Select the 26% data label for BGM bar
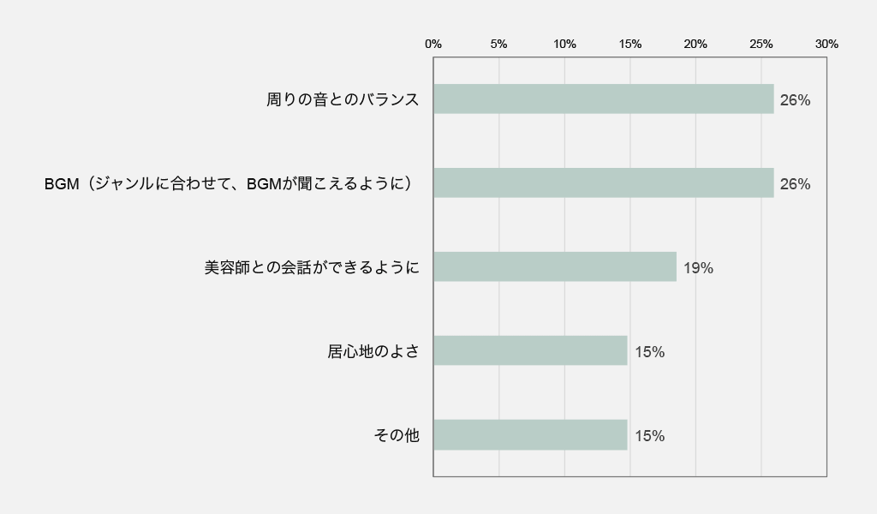The image size is (877, 514). (795, 184)
